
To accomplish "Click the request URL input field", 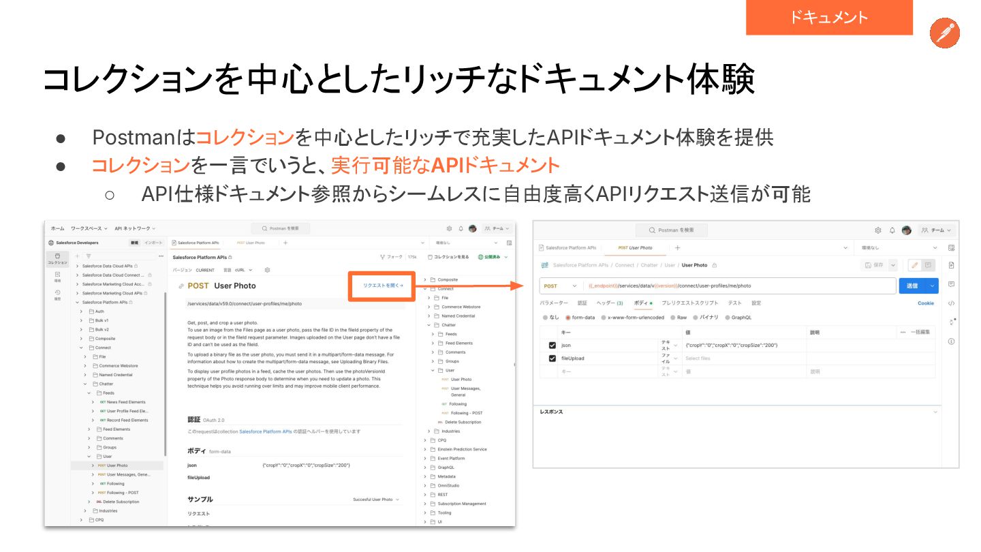I will [740, 286].
